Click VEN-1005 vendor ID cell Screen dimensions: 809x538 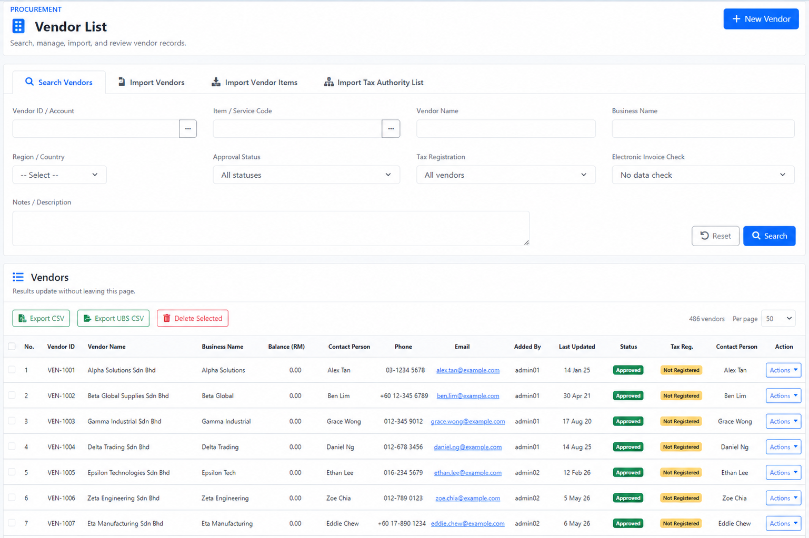coord(61,472)
